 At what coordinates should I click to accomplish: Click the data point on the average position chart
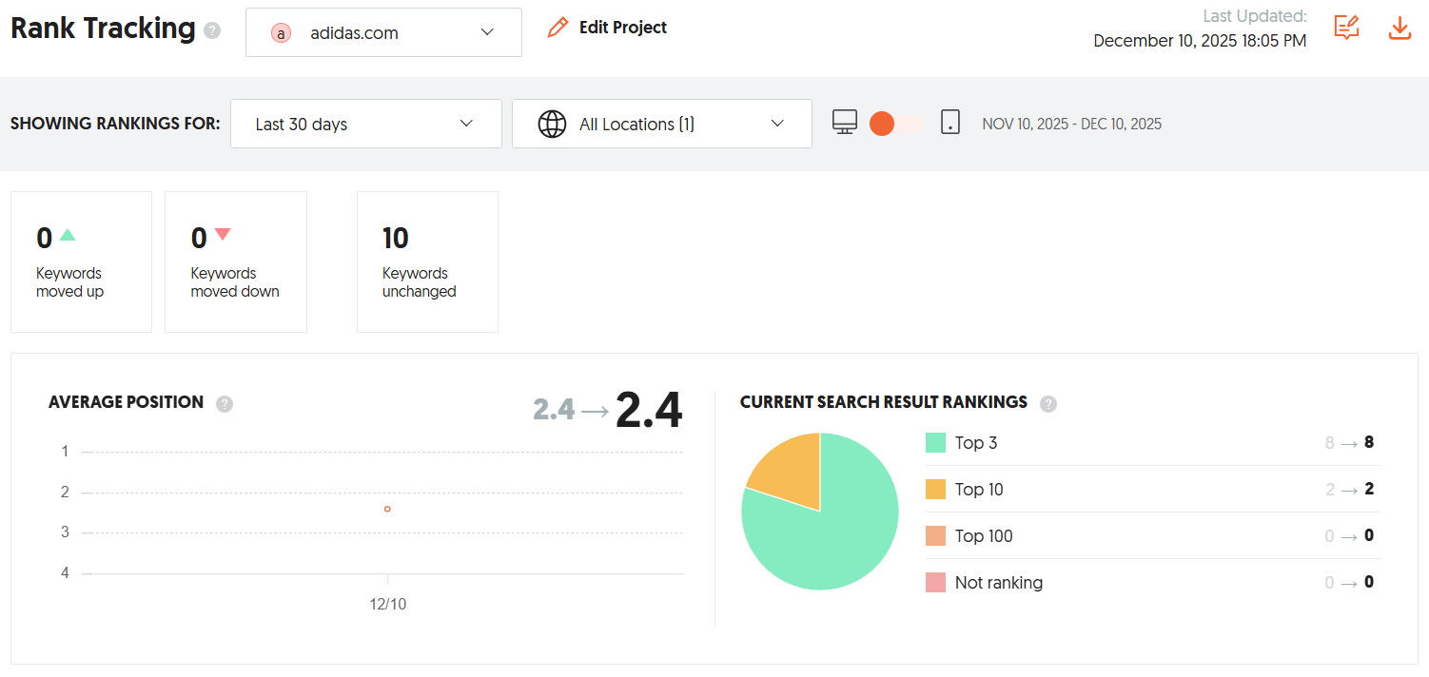(x=387, y=510)
